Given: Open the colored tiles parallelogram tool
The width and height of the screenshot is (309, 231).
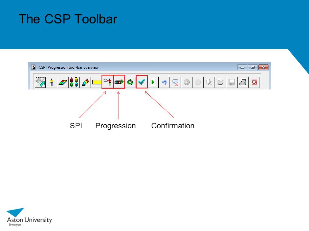Looking at the screenshot, I should (63, 82).
